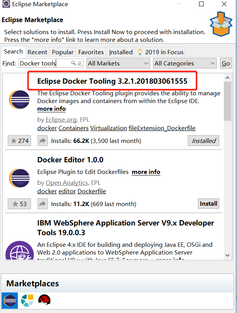Open the Open Analytics provider link
This screenshot has height=313, width=237.
(67, 183)
